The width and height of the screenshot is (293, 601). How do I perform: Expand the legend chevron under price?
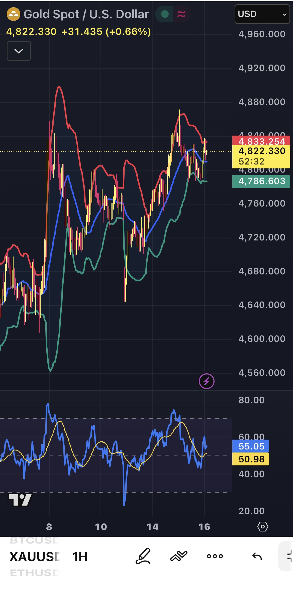tap(19, 51)
